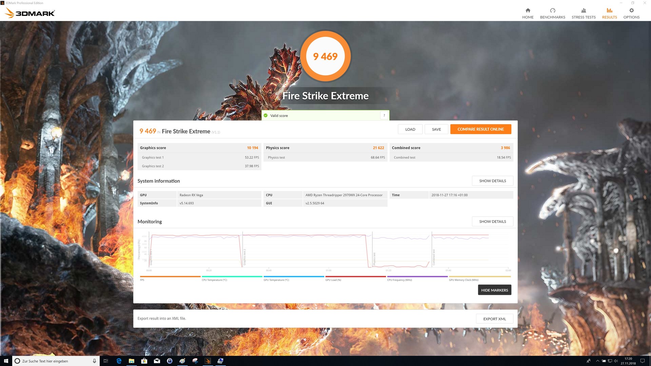Click the Graphics score value 10 194
The height and width of the screenshot is (366, 651).
pyautogui.click(x=252, y=148)
